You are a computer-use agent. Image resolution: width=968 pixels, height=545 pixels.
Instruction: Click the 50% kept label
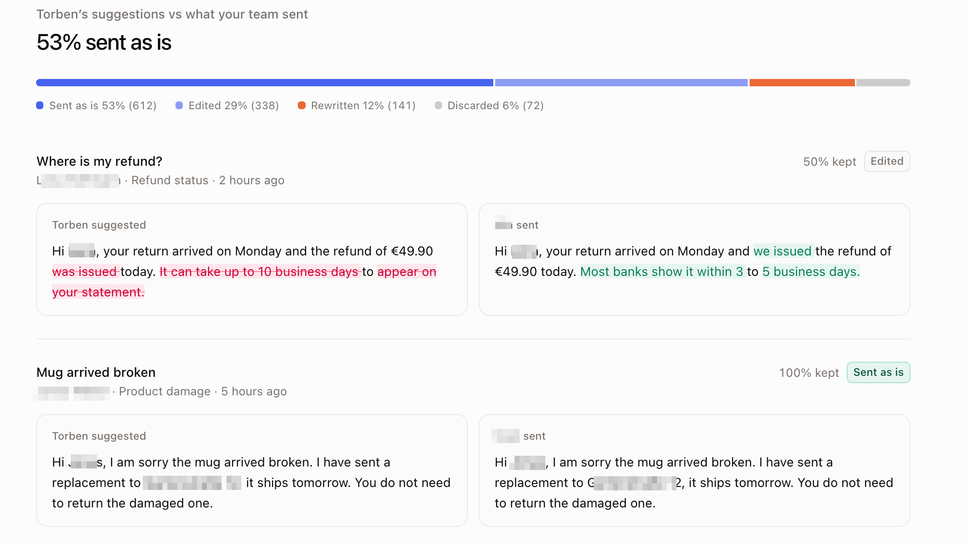[830, 162]
